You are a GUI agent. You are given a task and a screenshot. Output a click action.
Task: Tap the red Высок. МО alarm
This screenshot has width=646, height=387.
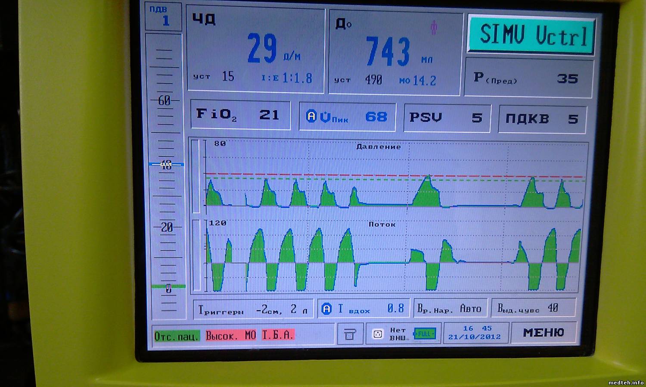point(230,335)
